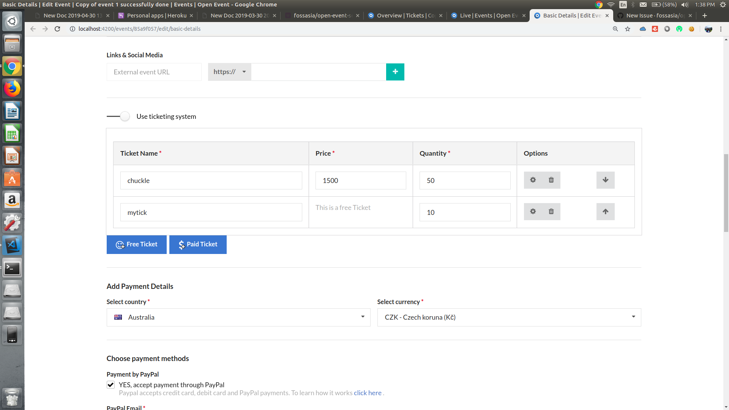Viewport: 729px width, 410px height.
Task: Delete the chuckle ticket with trash icon
Action: click(551, 180)
